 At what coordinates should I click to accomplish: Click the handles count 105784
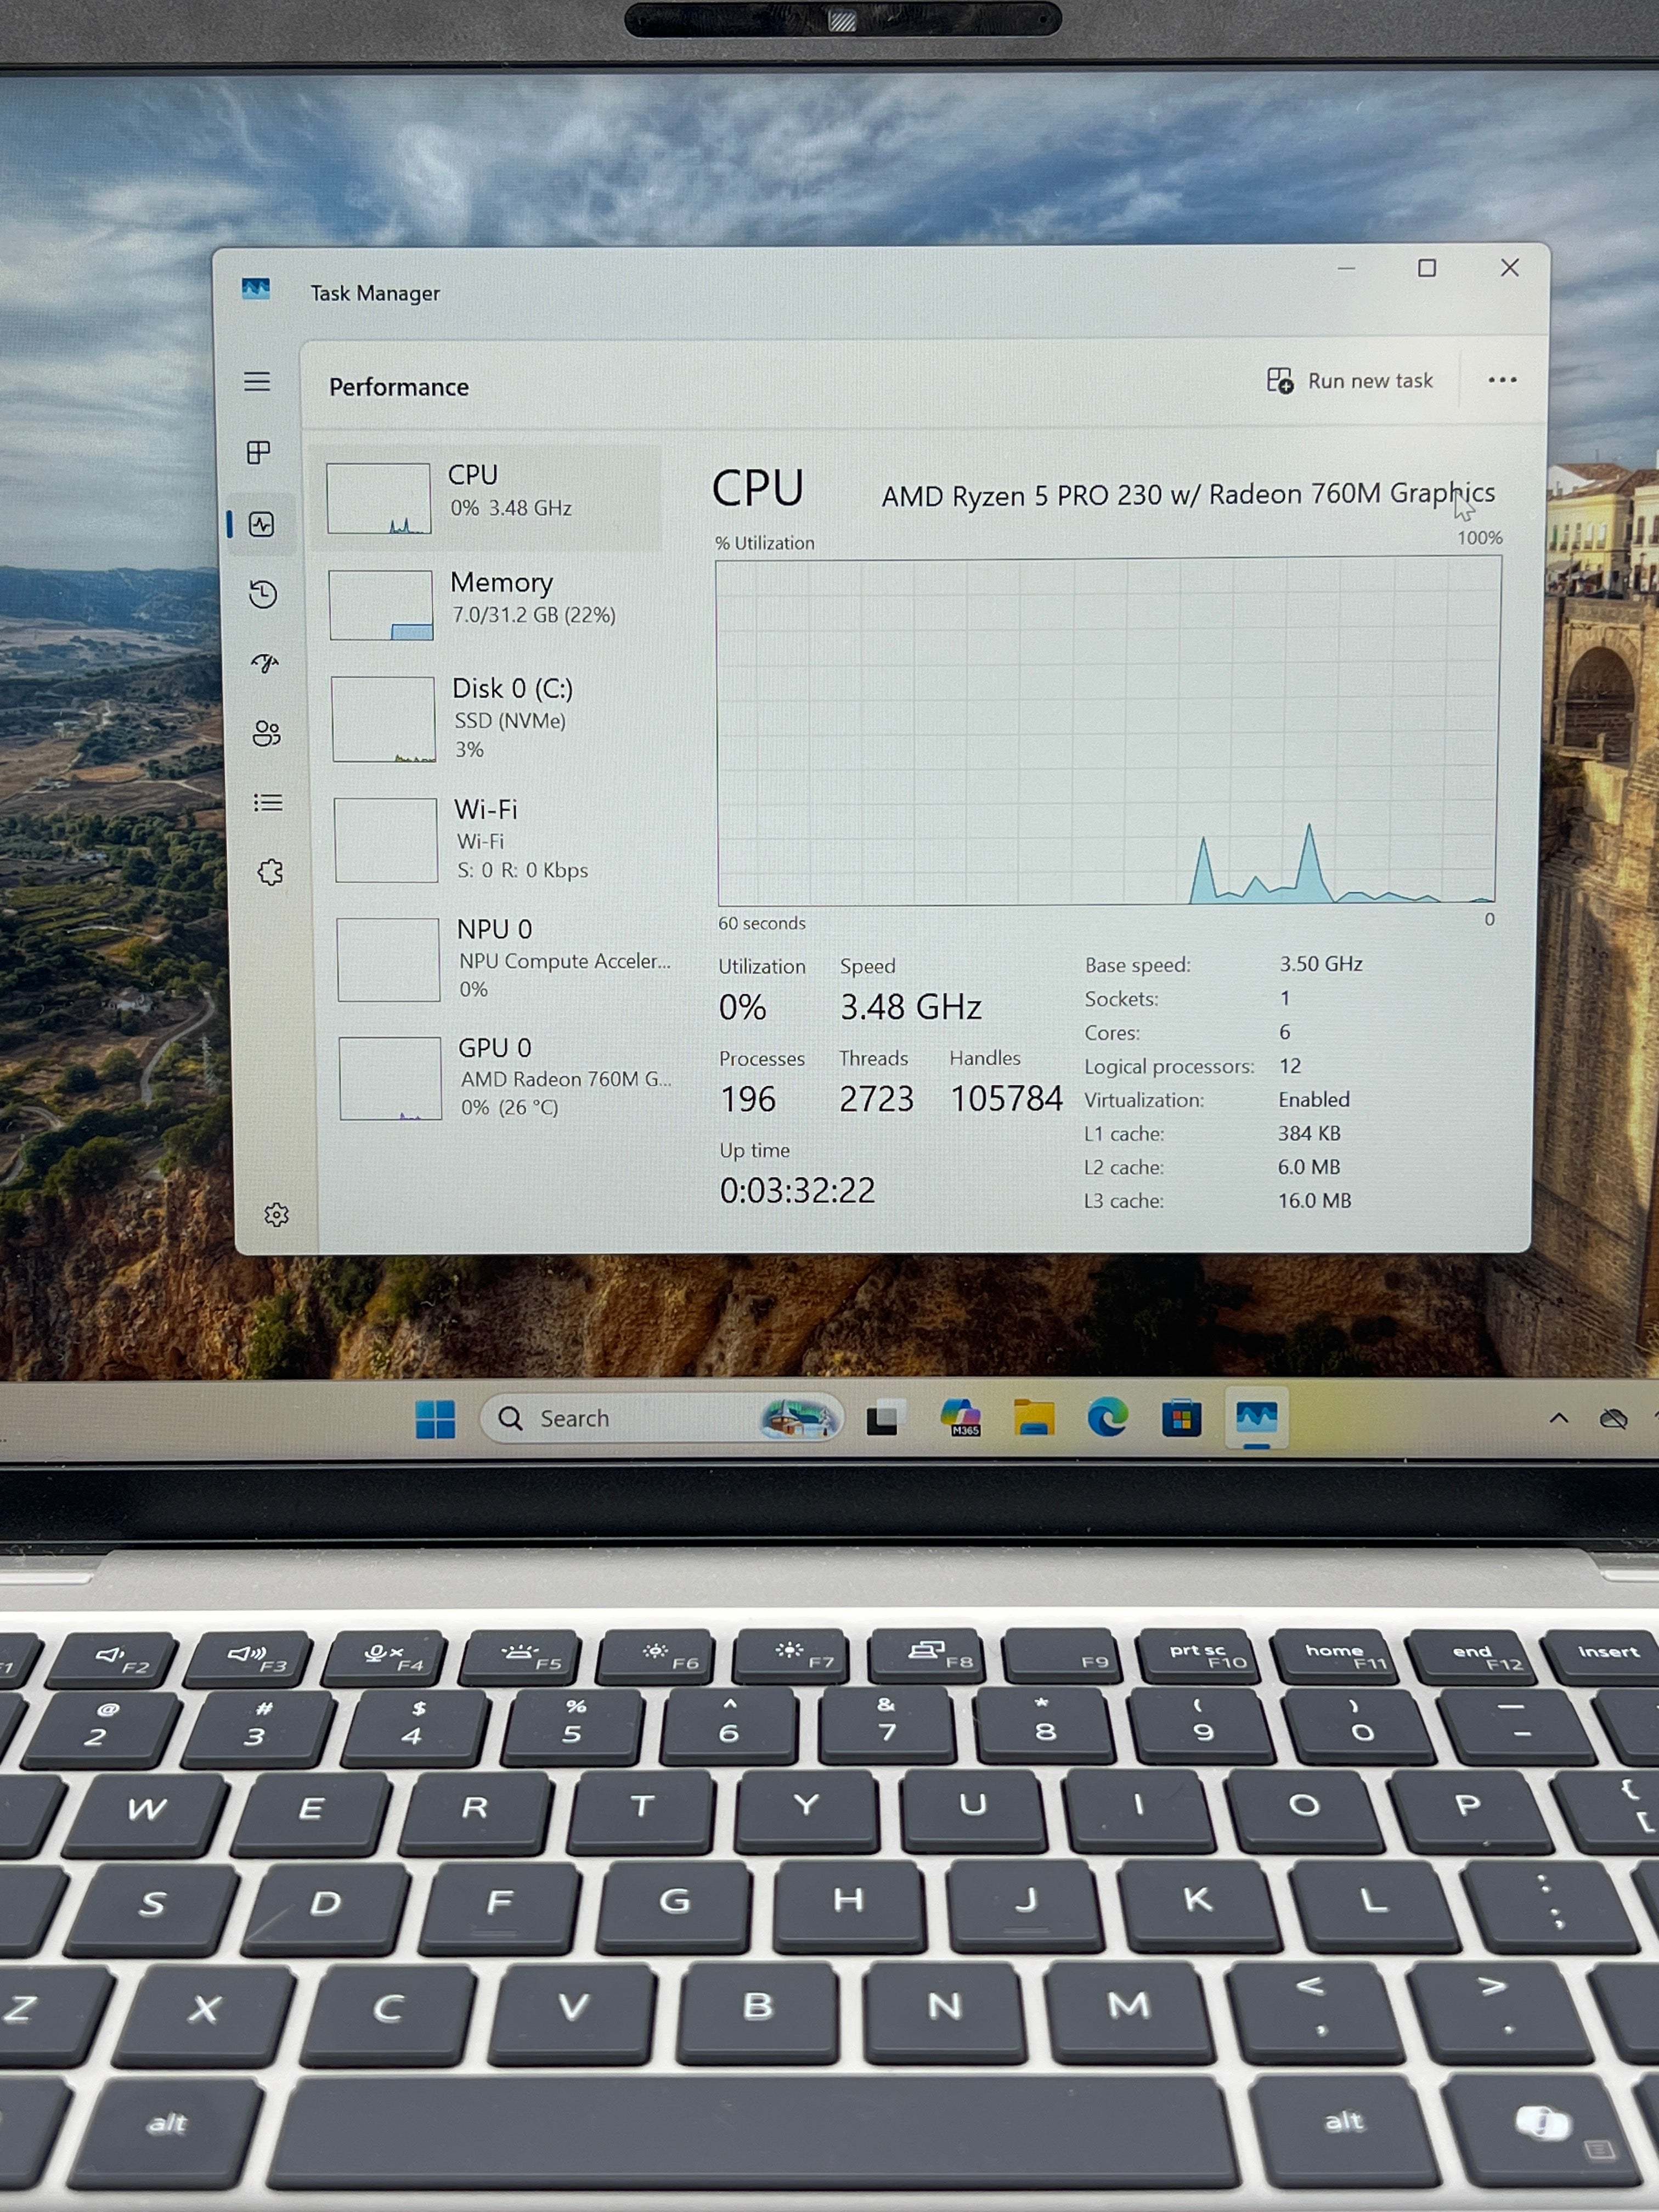[x=1006, y=1099]
